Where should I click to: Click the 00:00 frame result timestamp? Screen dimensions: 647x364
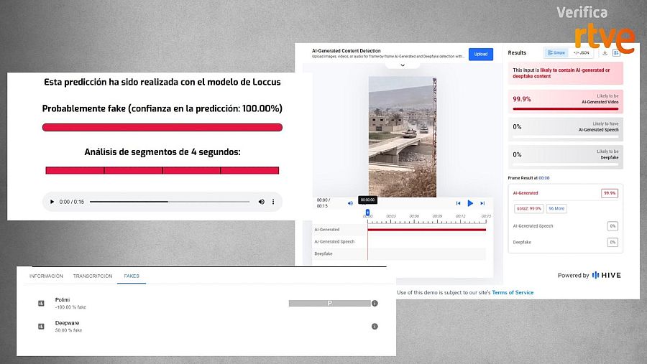(544, 178)
